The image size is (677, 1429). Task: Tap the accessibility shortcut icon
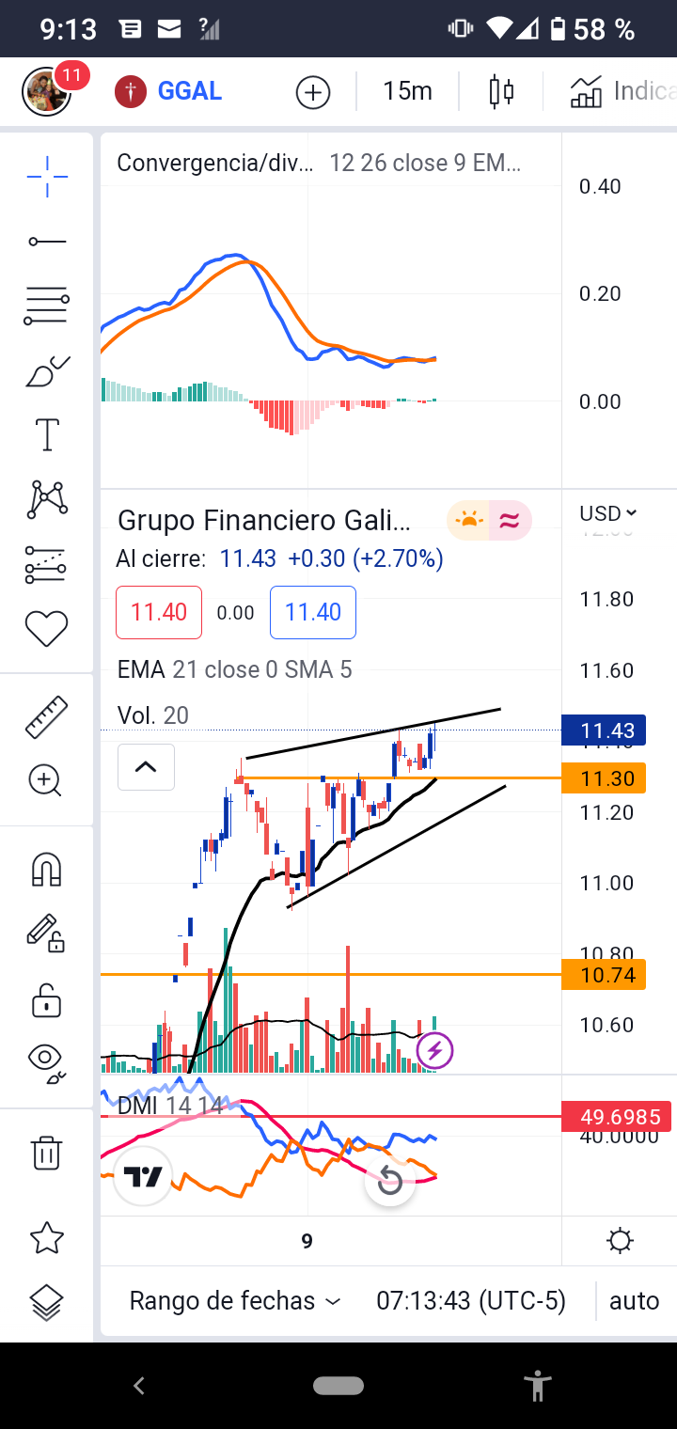coord(538,1385)
